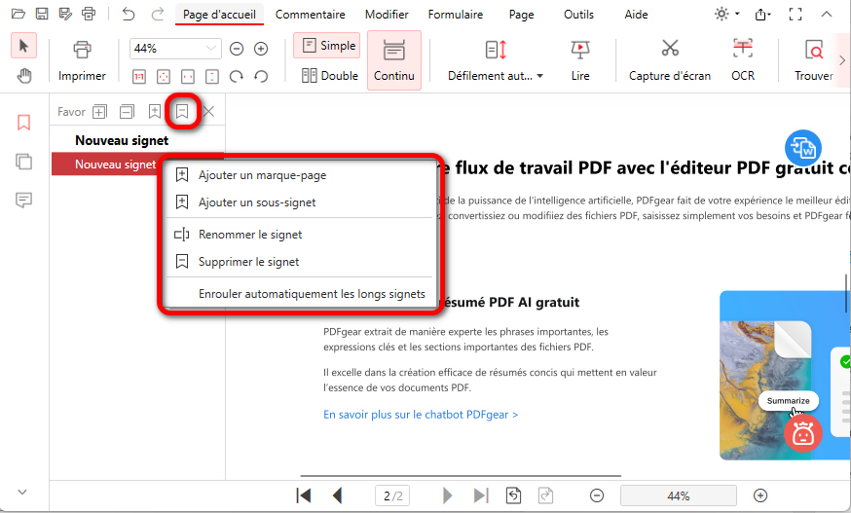Click the page number field
851x513 pixels.
[x=392, y=495]
